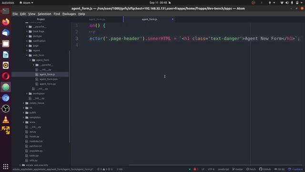Expand the report folder
The width and height of the screenshot is (305, 172).
tap(33, 50)
